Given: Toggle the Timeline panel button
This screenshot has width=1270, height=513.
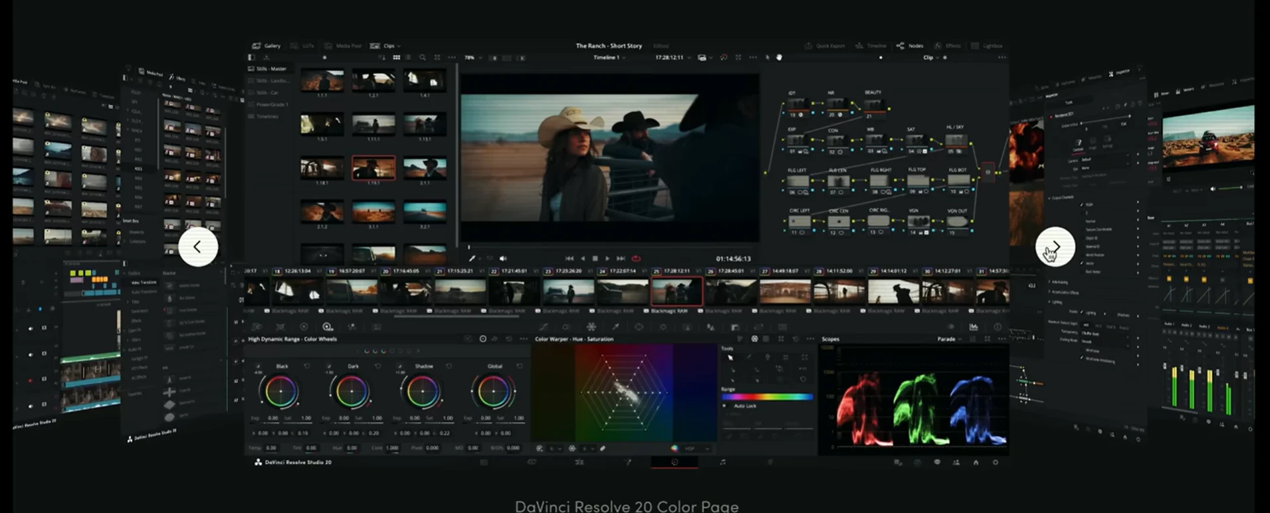Looking at the screenshot, I should (x=871, y=46).
